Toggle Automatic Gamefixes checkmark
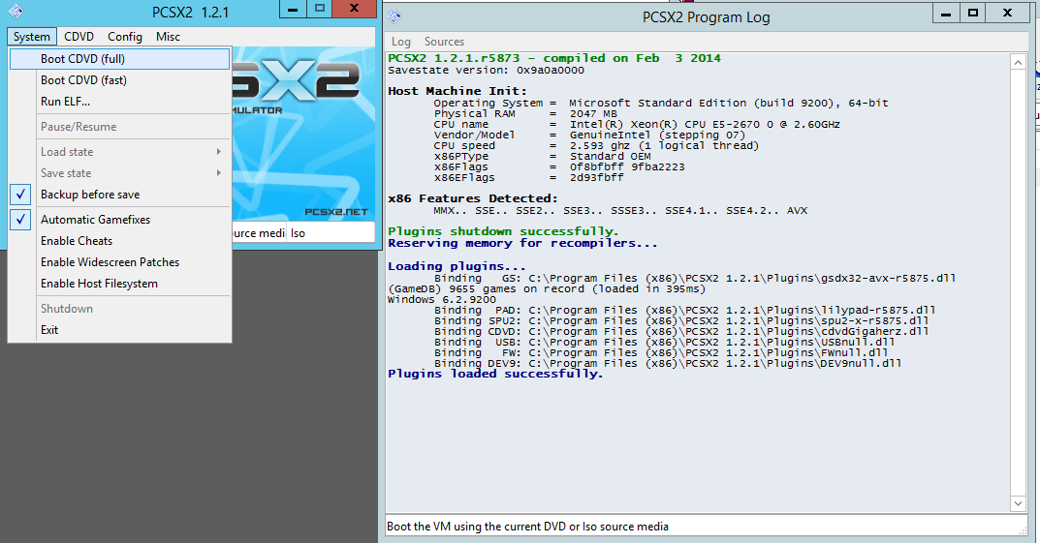1040x543 pixels. coord(21,219)
